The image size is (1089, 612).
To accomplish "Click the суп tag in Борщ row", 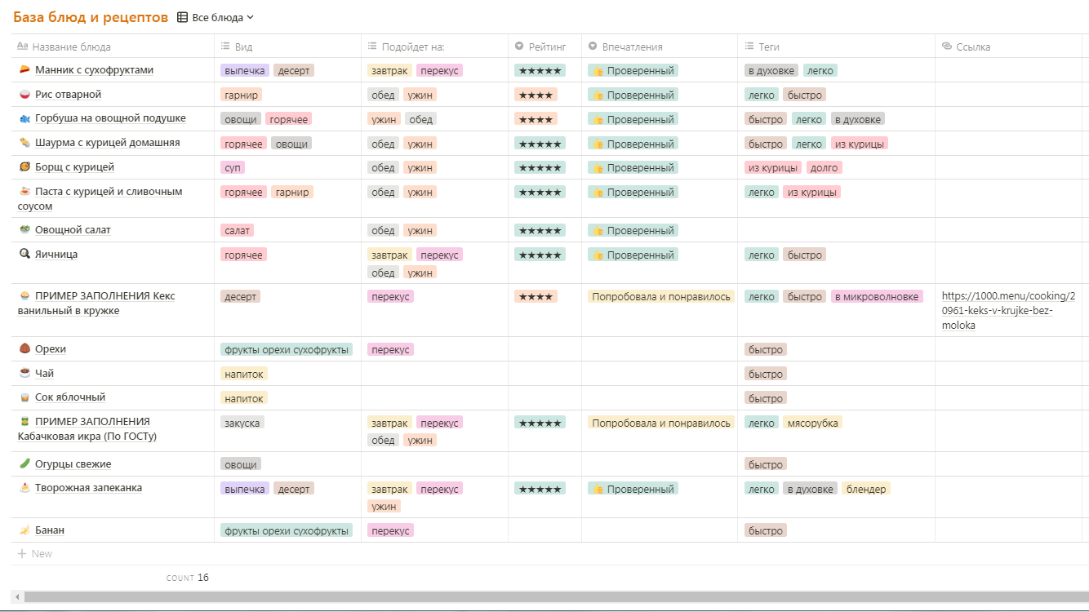I will click(233, 167).
